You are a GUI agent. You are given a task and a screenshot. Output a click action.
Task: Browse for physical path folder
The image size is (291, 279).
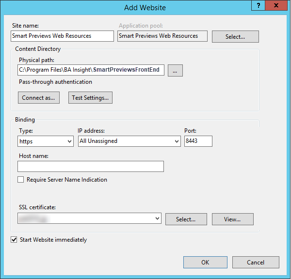pos(175,70)
